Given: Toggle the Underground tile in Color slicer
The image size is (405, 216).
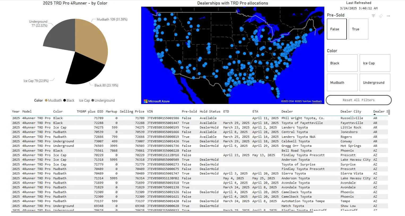Looking at the screenshot, I should point(375,82).
